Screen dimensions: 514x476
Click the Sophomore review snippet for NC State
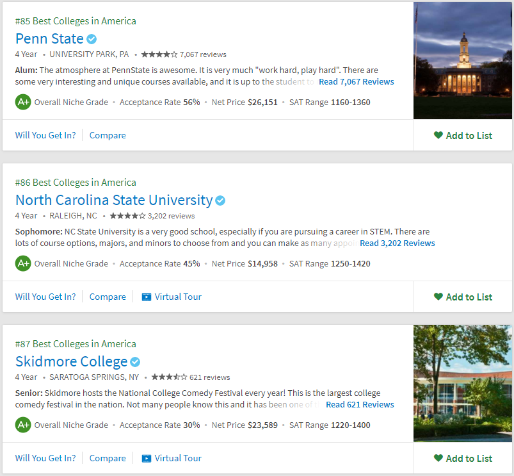[x=222, y=237]
